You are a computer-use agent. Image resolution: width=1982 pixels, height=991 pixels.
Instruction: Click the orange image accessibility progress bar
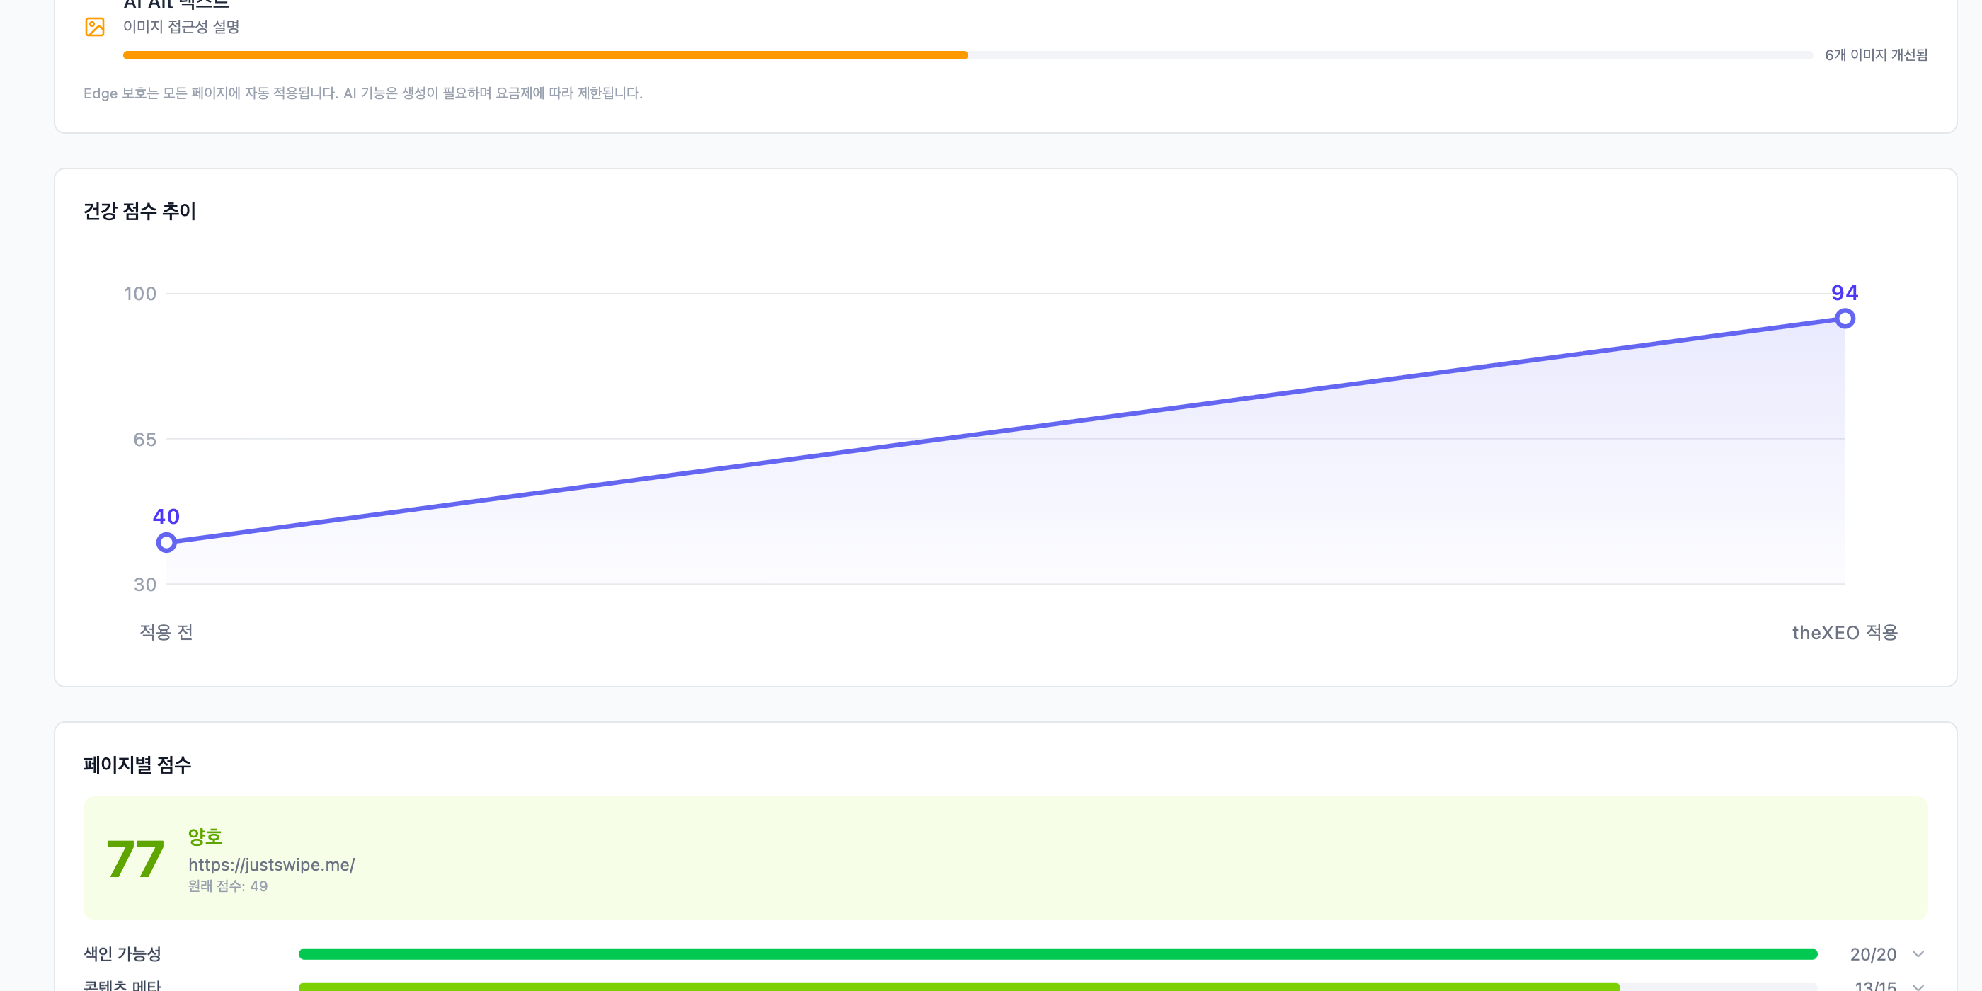[545, 55]
